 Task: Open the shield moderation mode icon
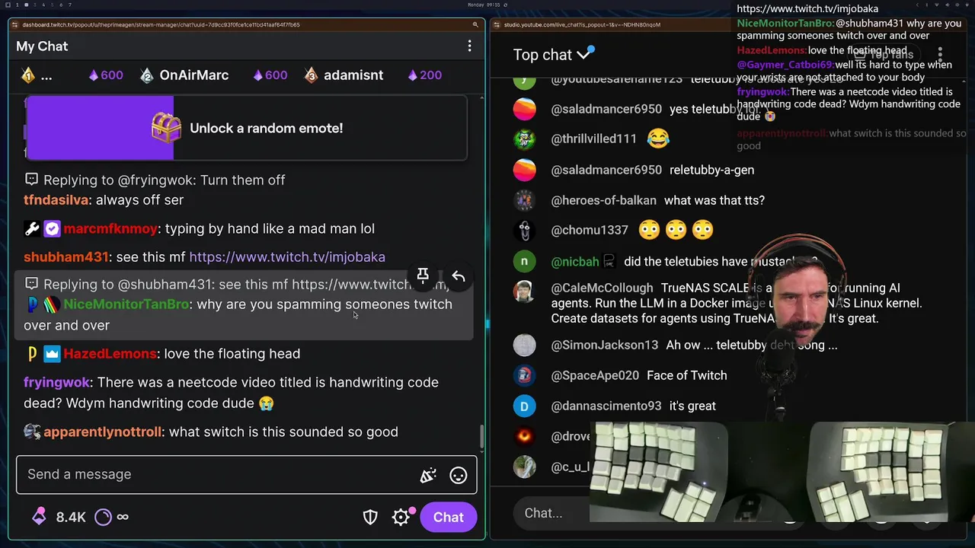pos(370,517)
